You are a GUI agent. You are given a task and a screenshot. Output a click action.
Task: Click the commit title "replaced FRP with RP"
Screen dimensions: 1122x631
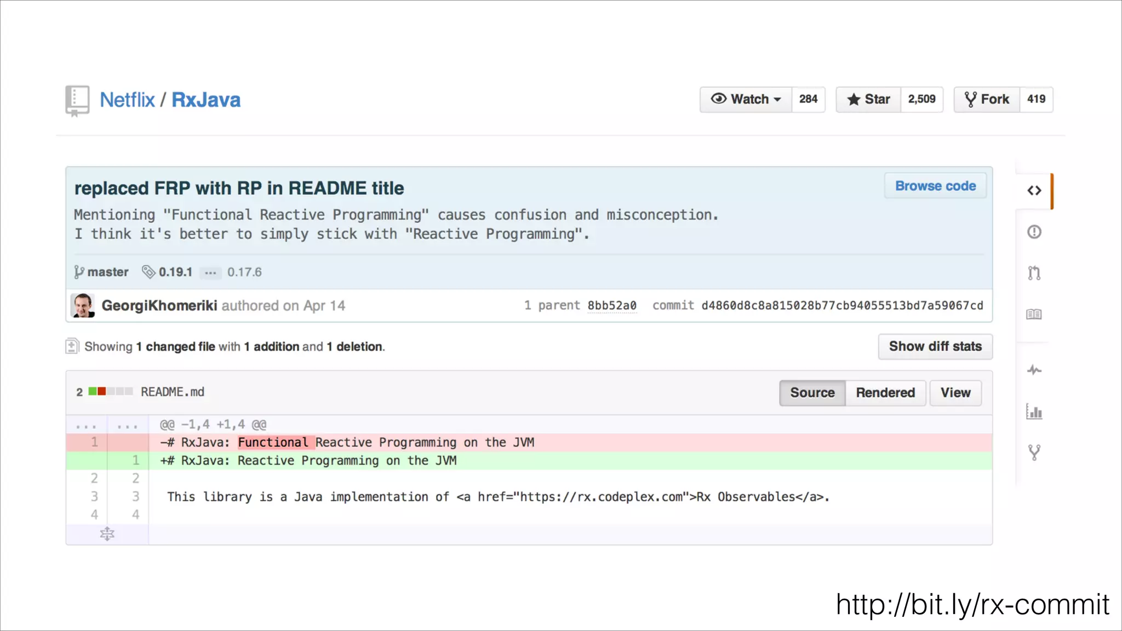pos(239,188)
